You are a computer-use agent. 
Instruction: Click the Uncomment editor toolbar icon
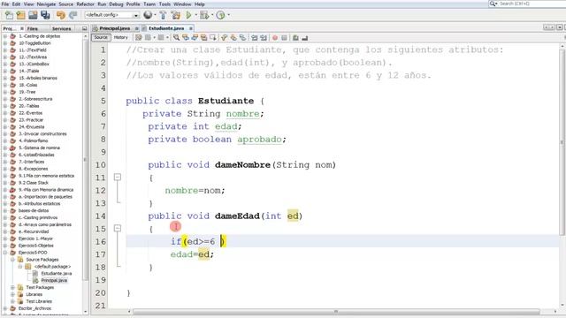[304, 37]
